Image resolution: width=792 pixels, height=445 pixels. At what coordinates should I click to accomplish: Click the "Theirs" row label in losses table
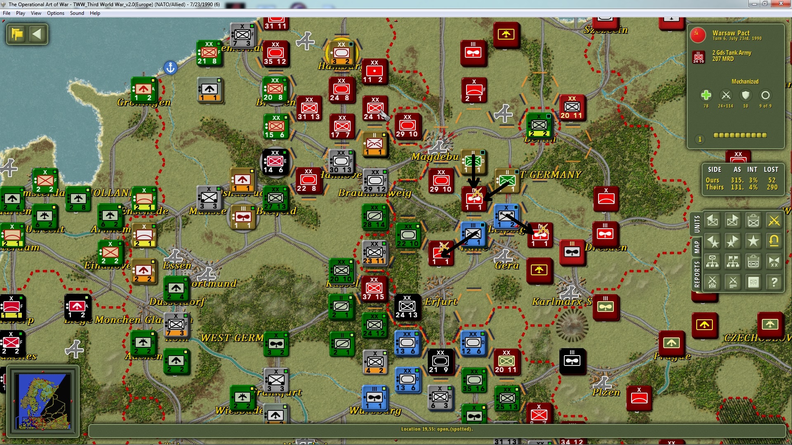714,187
